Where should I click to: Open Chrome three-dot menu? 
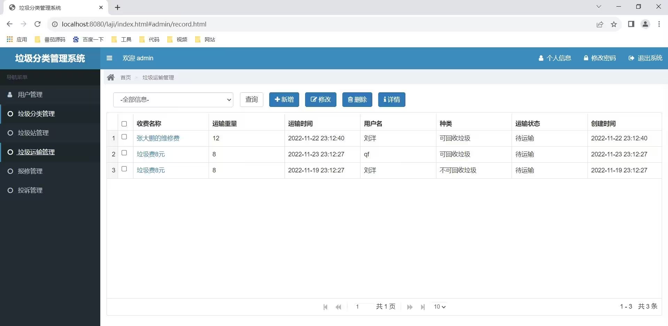click(x=659, y=24)
